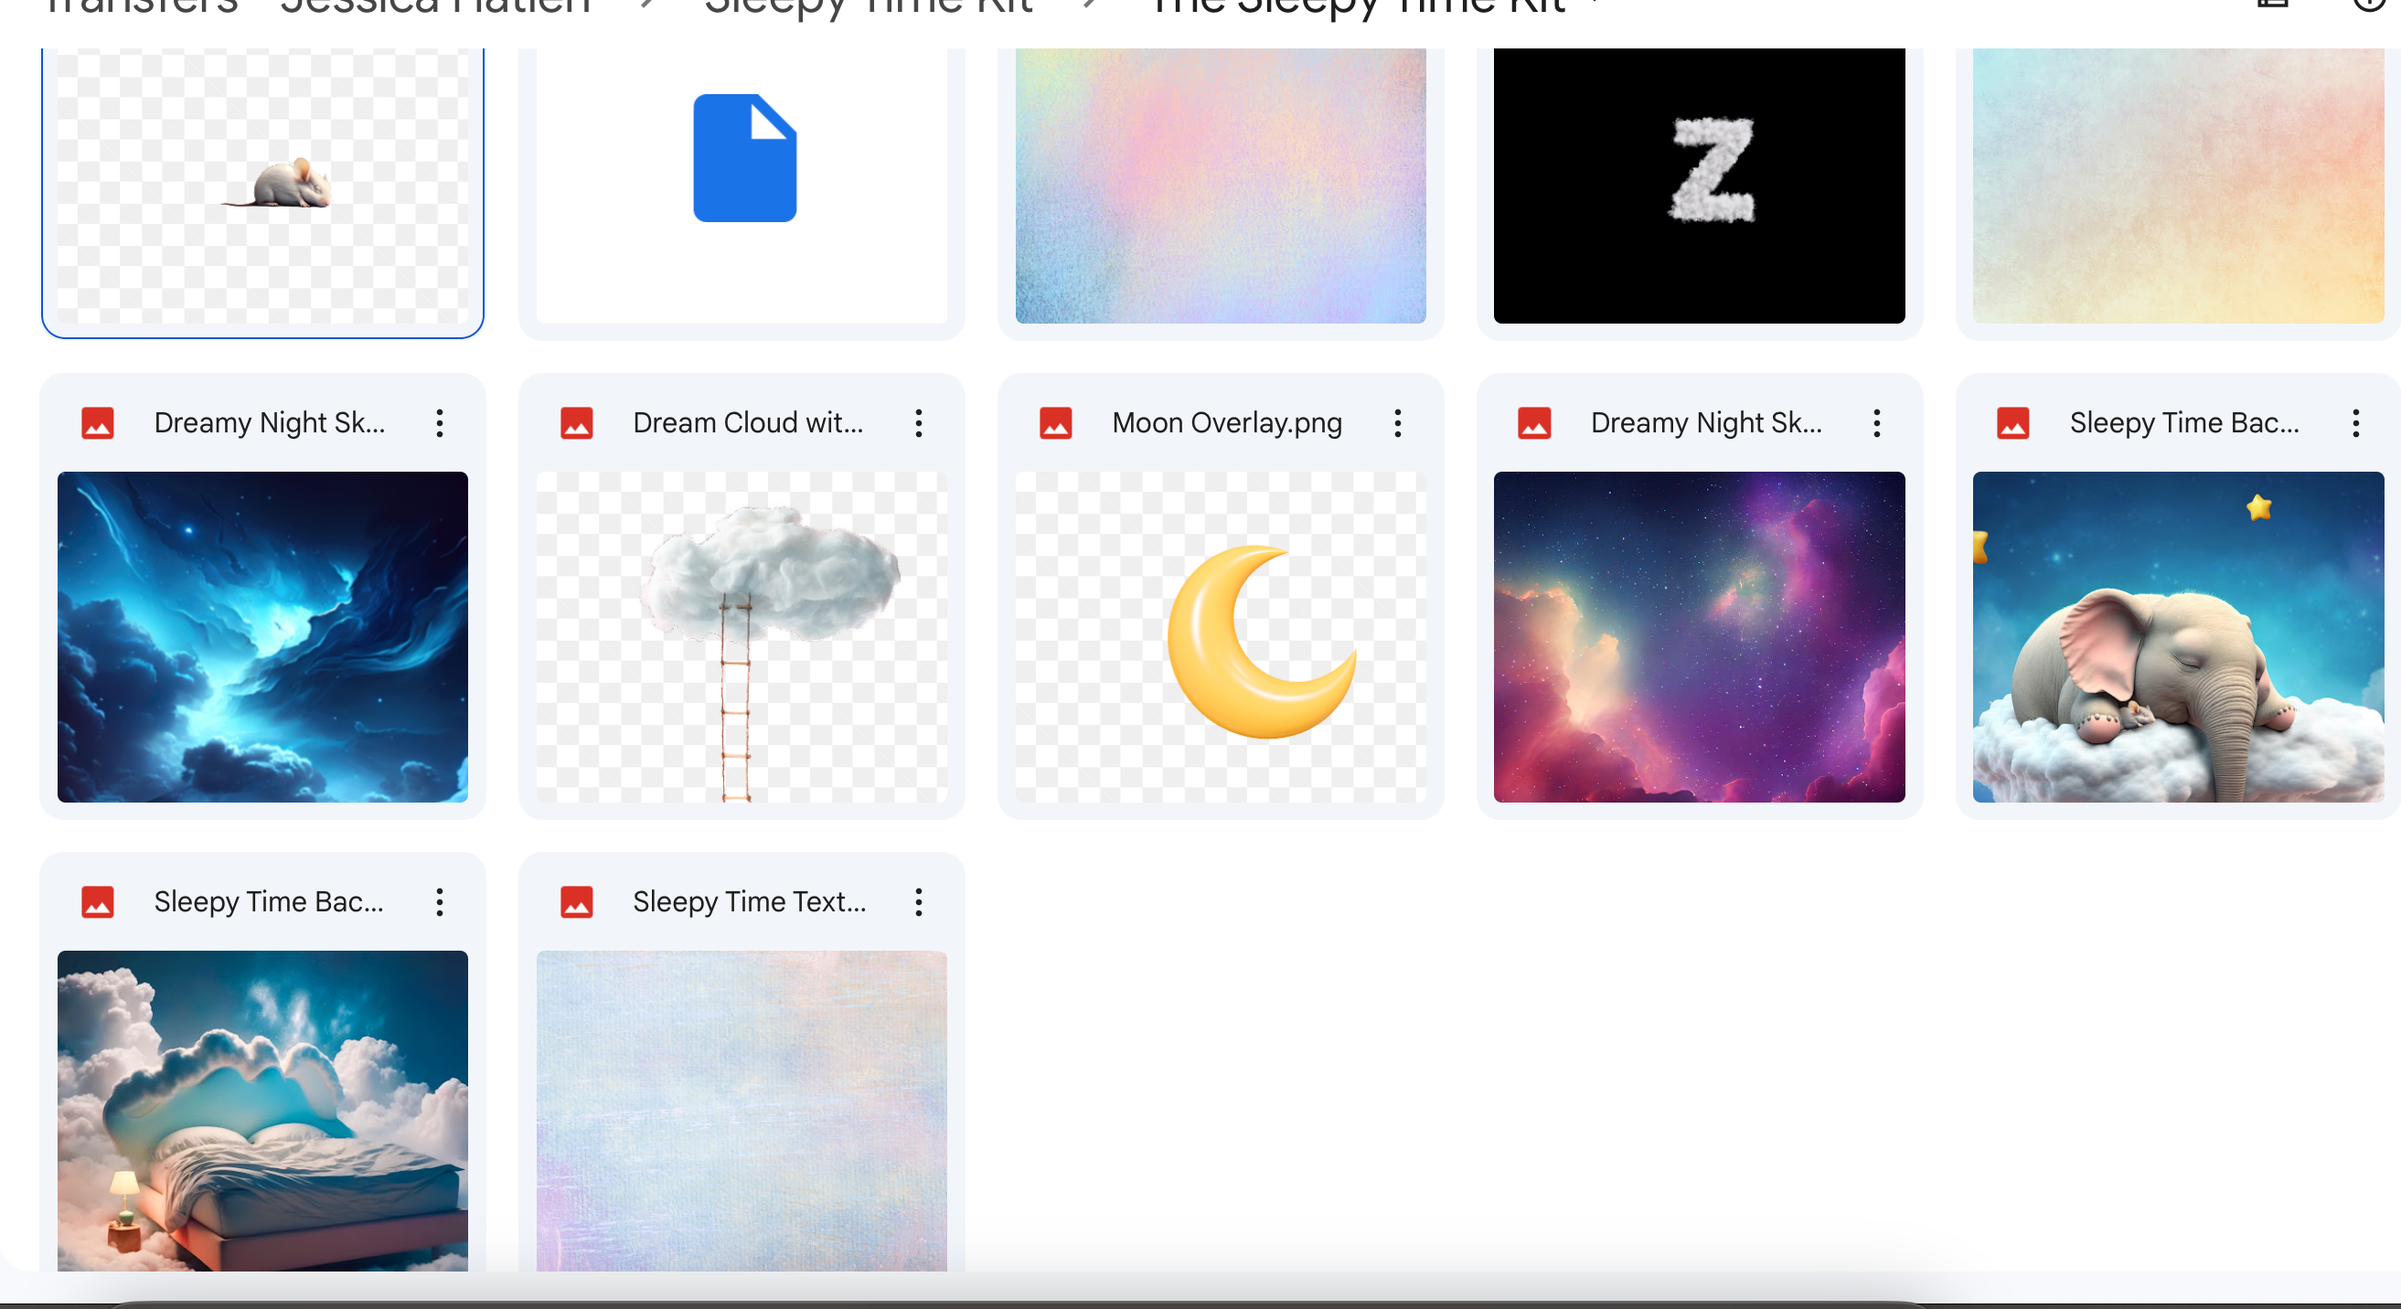Click image icon of elephant Sleepy Time card

tap(2013, 423)
